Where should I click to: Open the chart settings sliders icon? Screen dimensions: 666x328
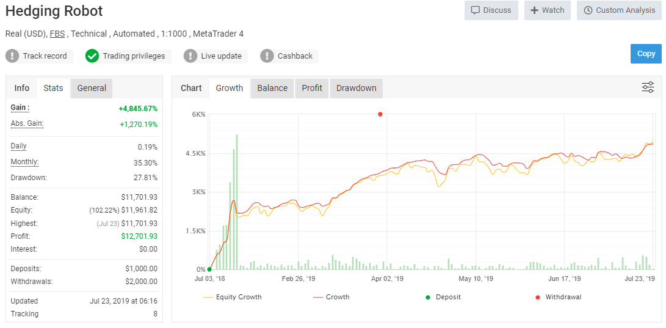pos(648,87)
